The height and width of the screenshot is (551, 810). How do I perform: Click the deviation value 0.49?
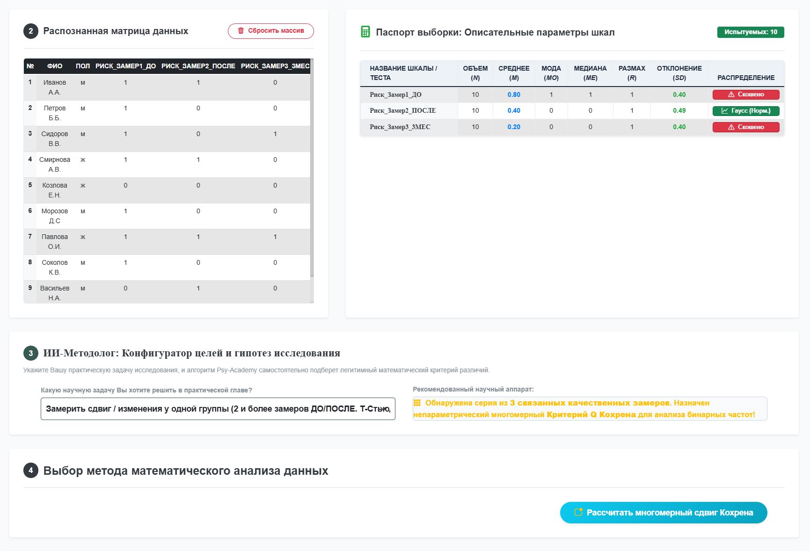pyautogui.click(x=679, y=111)
